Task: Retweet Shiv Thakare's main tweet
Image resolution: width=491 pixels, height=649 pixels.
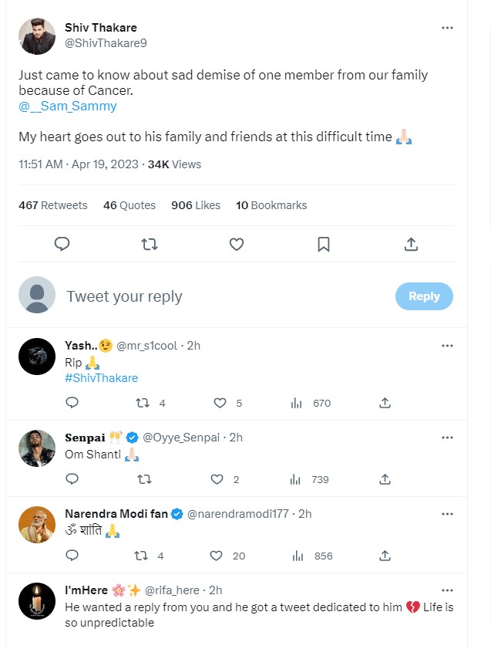Action: click(150, 244)
